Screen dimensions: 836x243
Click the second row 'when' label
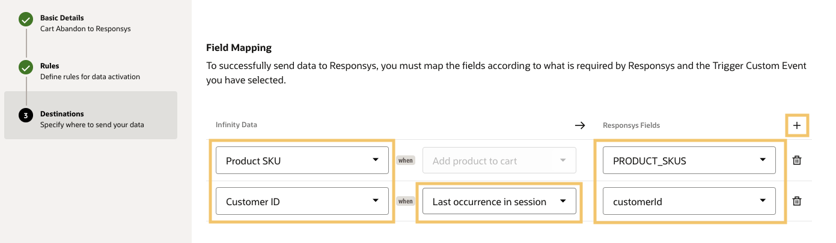(x=406, y=202)
